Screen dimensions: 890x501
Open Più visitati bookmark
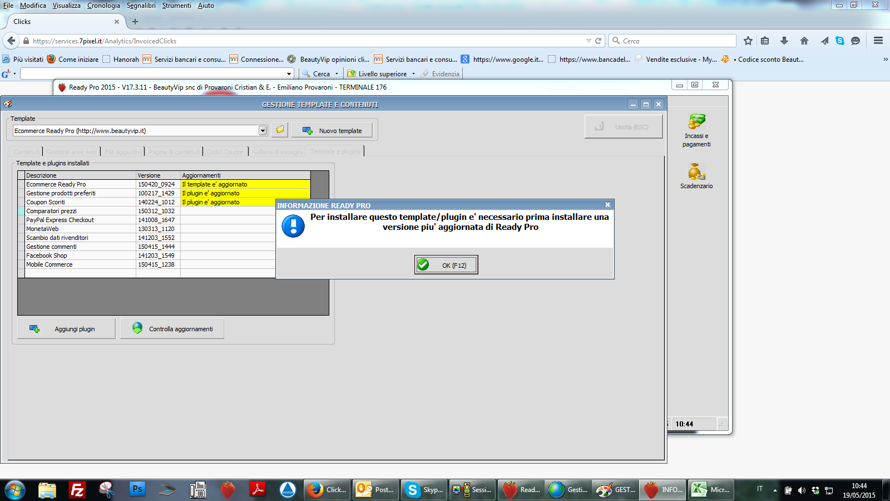coord(23,59)
